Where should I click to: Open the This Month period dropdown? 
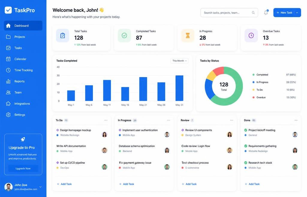(x=180, y=61)
